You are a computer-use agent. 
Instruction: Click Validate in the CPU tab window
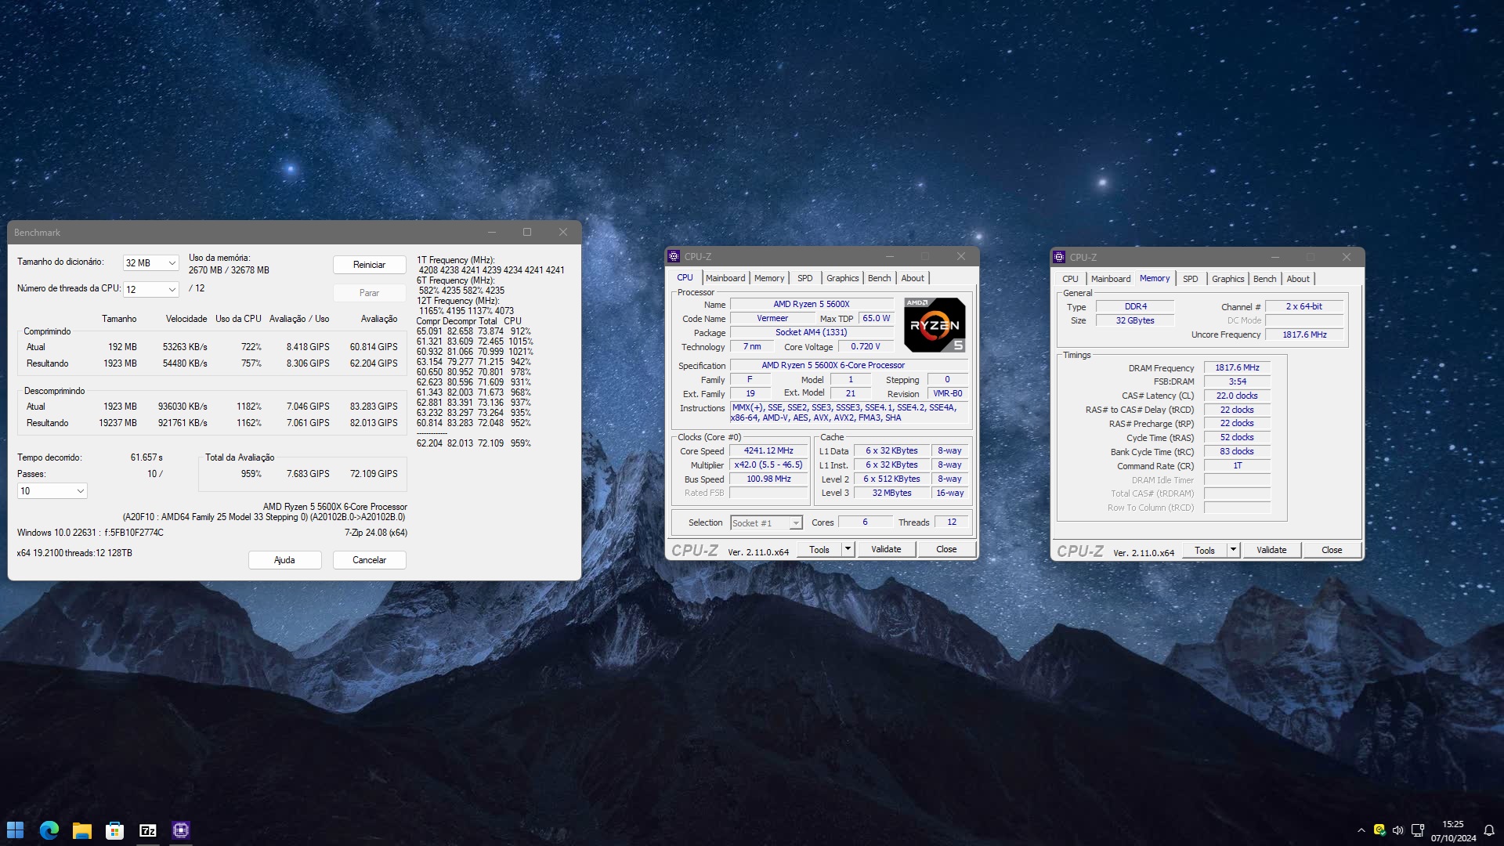coord(886,549)
